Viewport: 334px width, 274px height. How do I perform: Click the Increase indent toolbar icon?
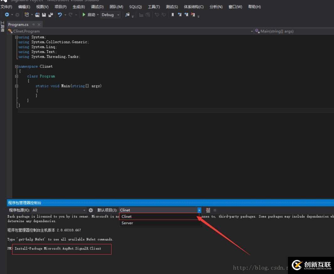tap(164, 15)
